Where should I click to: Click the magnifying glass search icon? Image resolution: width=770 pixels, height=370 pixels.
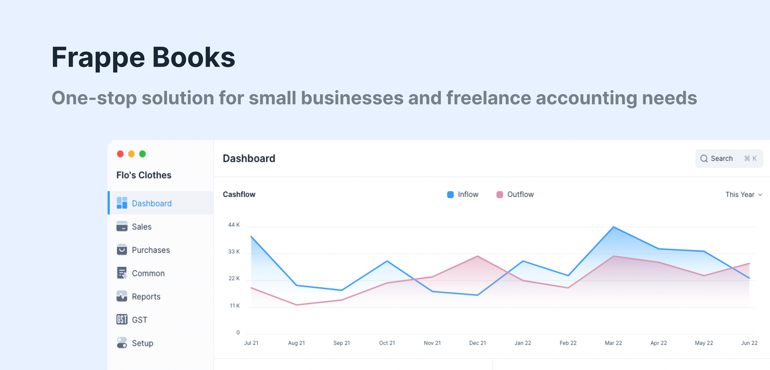704,158
